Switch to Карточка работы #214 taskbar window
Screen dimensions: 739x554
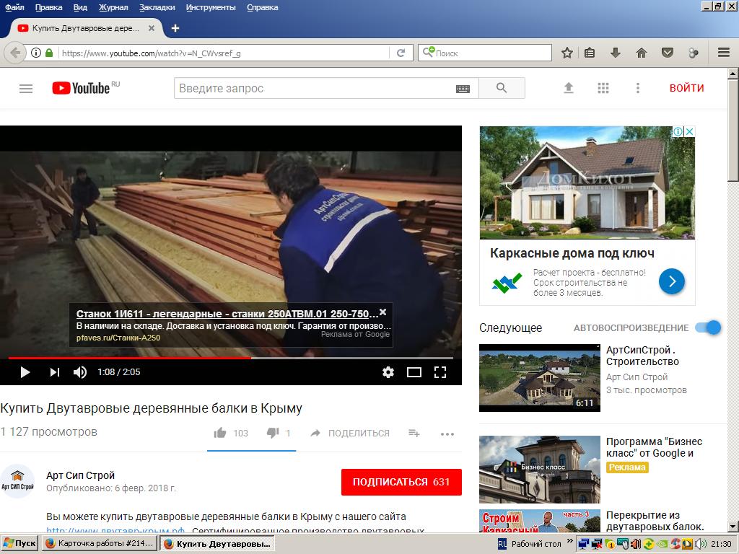(x=100, y=543)
